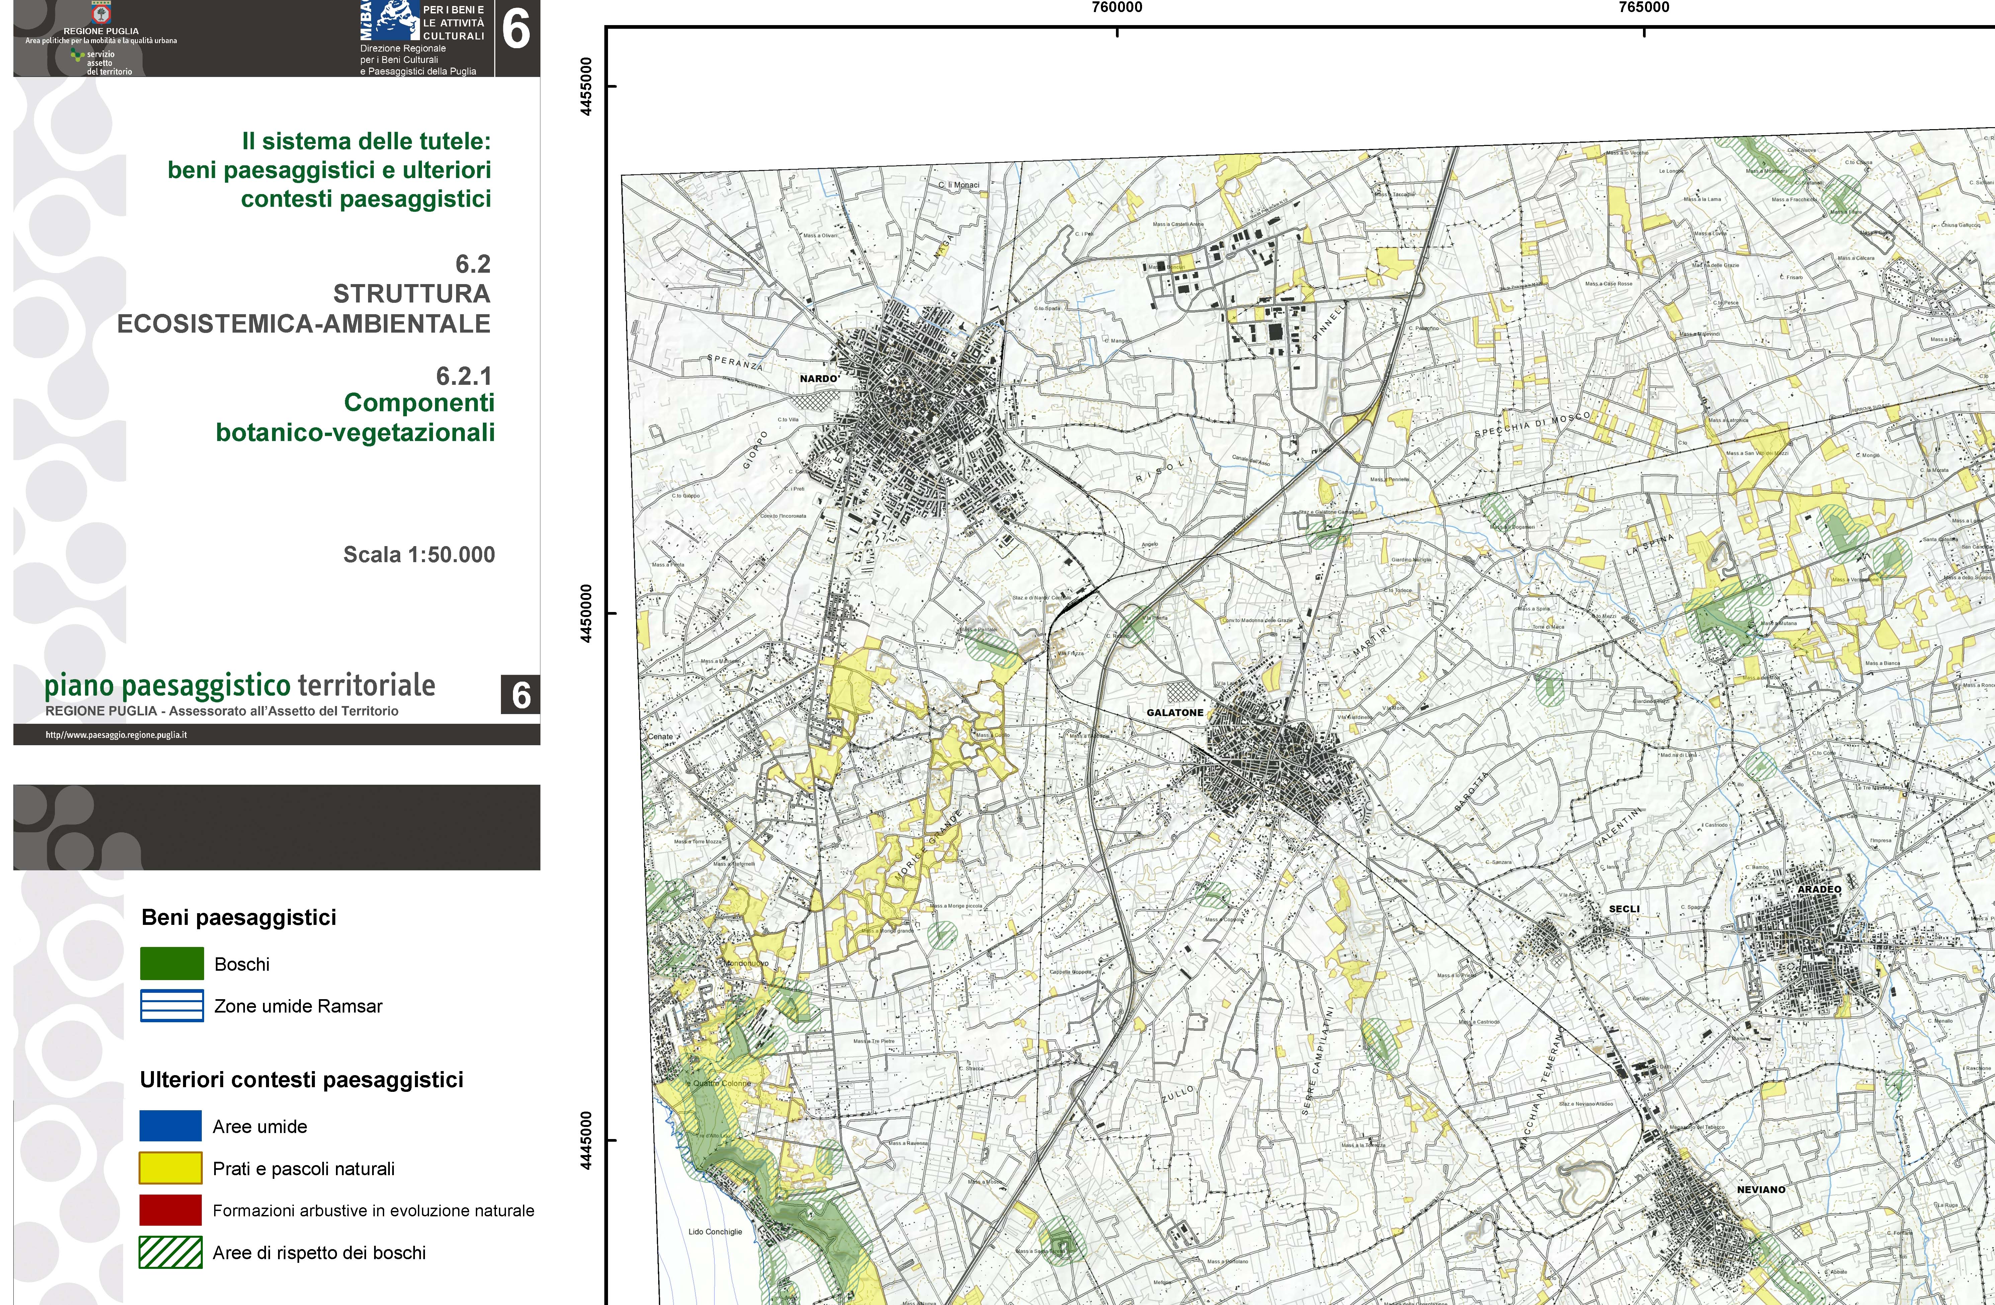Select the hatched Aree di rispetto symbol

coord(171,1252)
